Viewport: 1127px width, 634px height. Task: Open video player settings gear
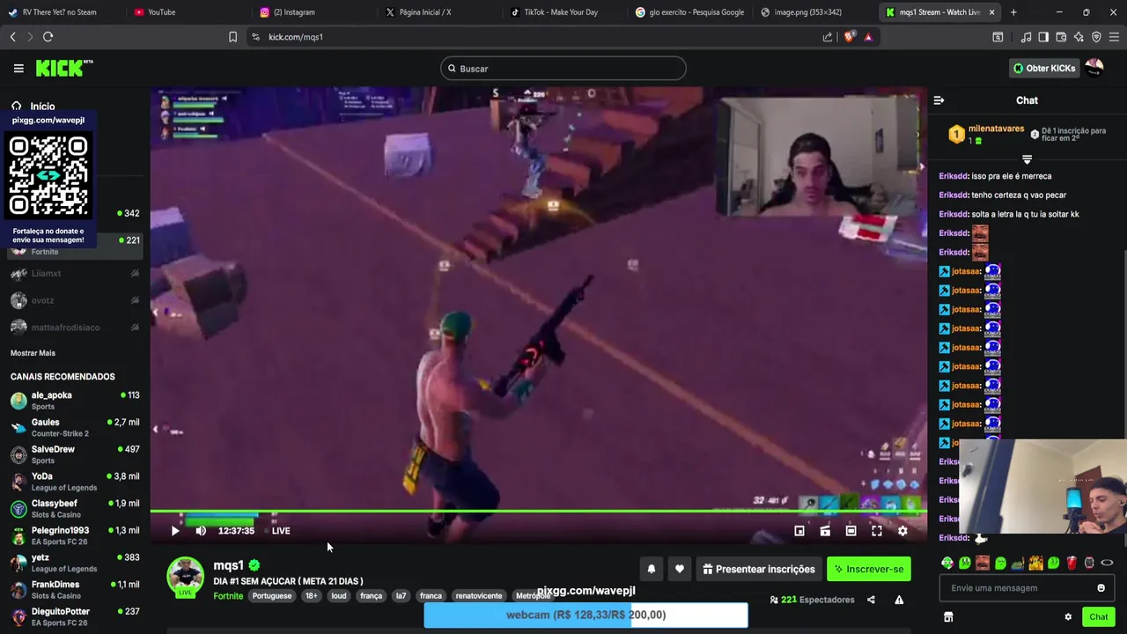pyautogui.click(x=902, y=531)
